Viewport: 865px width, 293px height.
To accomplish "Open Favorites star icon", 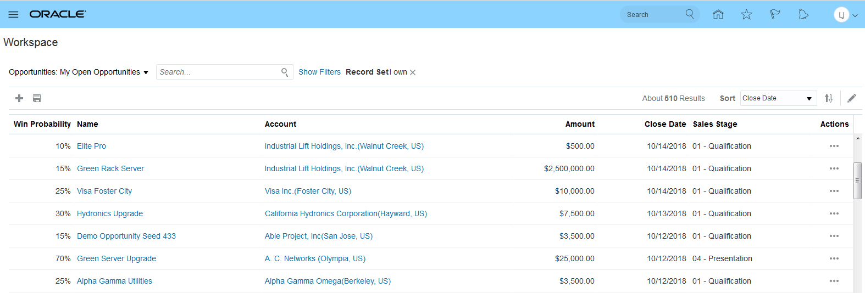I will tap(746, 14).
